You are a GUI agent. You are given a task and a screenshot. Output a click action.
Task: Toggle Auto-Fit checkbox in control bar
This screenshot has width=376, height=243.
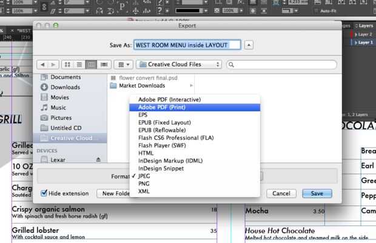tap(317, 11)
